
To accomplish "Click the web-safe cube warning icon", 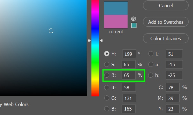I will [134, 19].
